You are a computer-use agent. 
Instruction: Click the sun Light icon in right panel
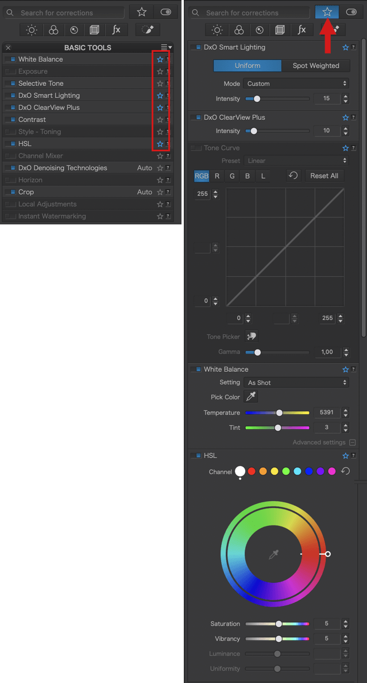tap(218, 30)
